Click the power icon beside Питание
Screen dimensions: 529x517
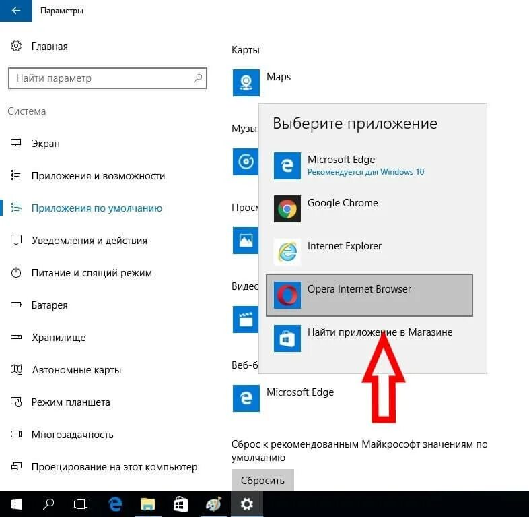16,272
